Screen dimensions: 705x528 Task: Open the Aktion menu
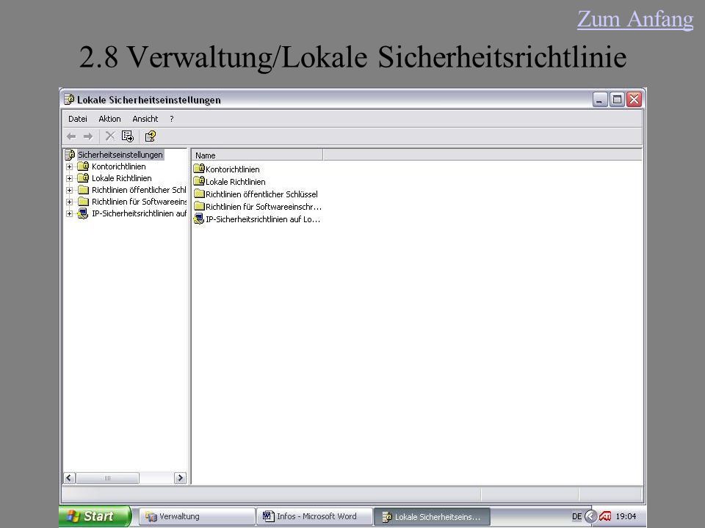click(x=109, y=119)
